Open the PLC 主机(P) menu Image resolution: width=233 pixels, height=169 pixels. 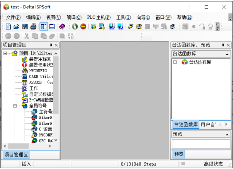click(99, 17)
